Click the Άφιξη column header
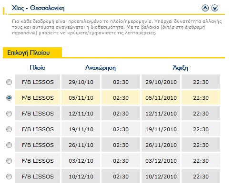The image size is (234, 188). pos(181,68)
